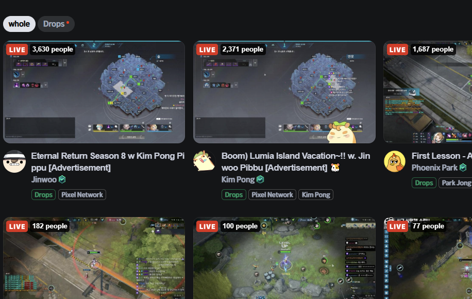
Task: Switch to the Drops filter tab
Action: coord(56,24)
